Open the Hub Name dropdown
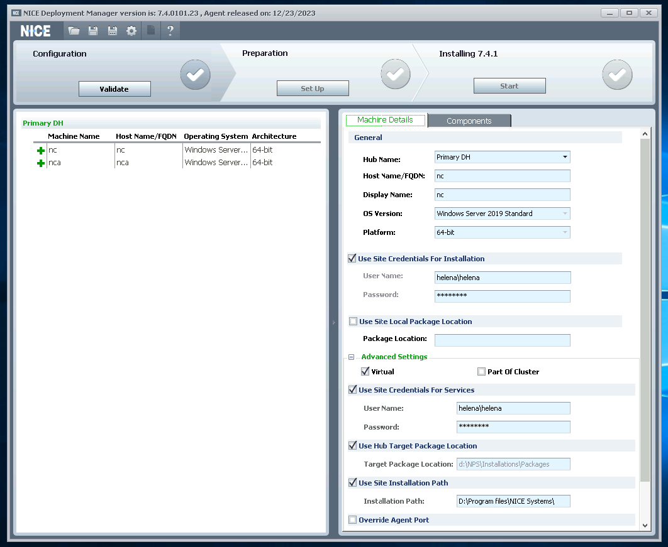This screenshot has height=547, width=668. 565,157
